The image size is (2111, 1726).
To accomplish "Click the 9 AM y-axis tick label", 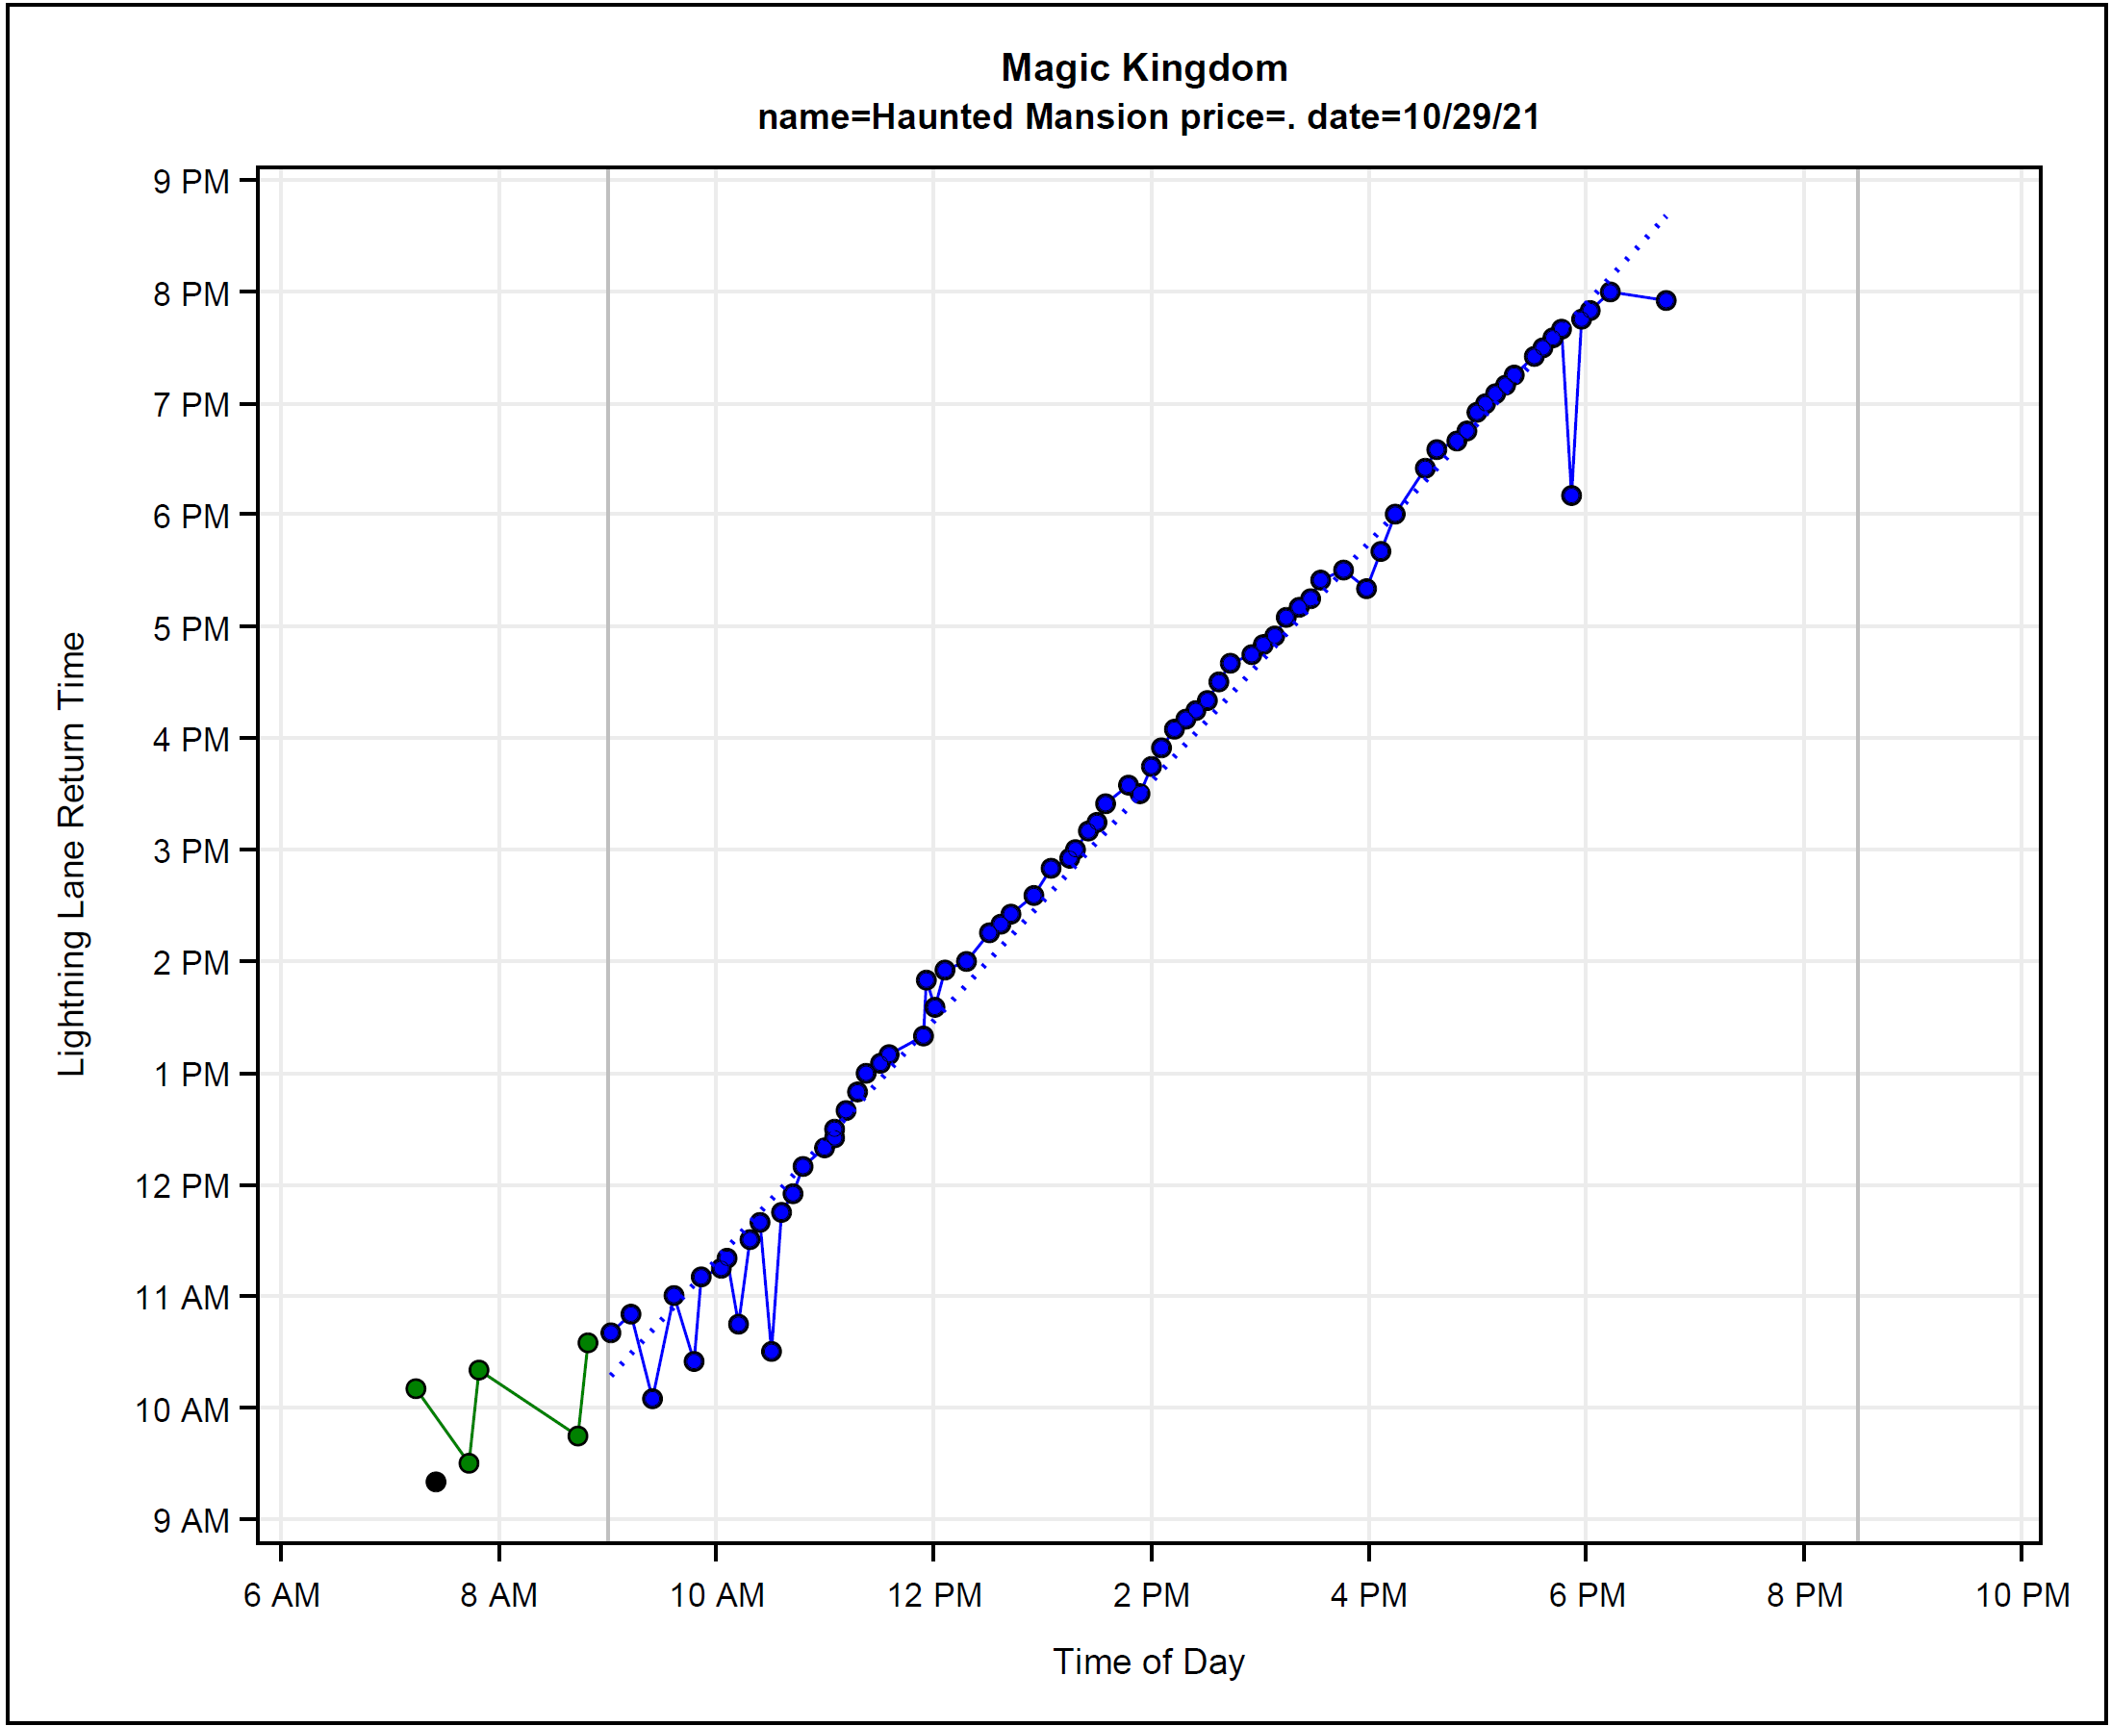I will [191, 1521].
